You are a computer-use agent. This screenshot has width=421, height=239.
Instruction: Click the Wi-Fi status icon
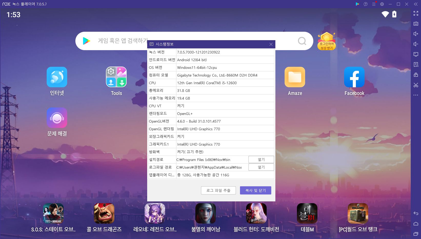[385, 14]
